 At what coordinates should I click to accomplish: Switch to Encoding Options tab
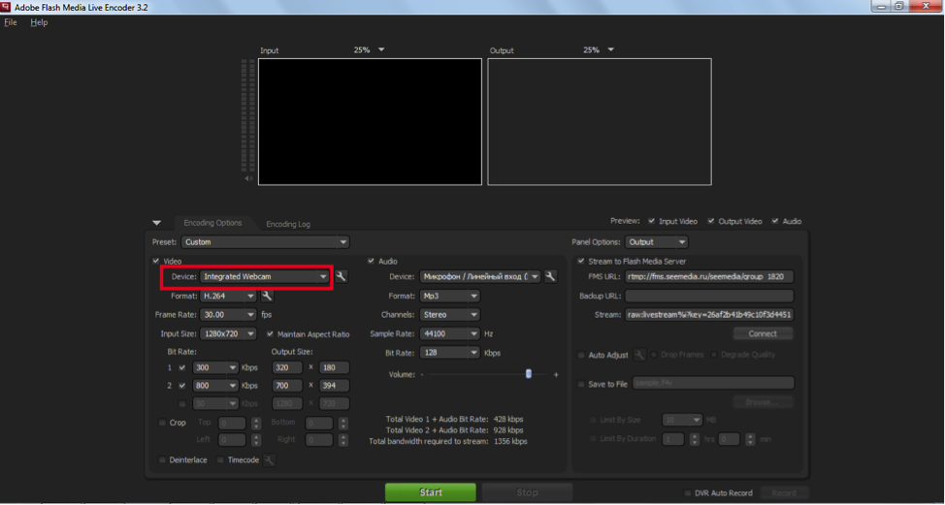click(x=212, y=223)
